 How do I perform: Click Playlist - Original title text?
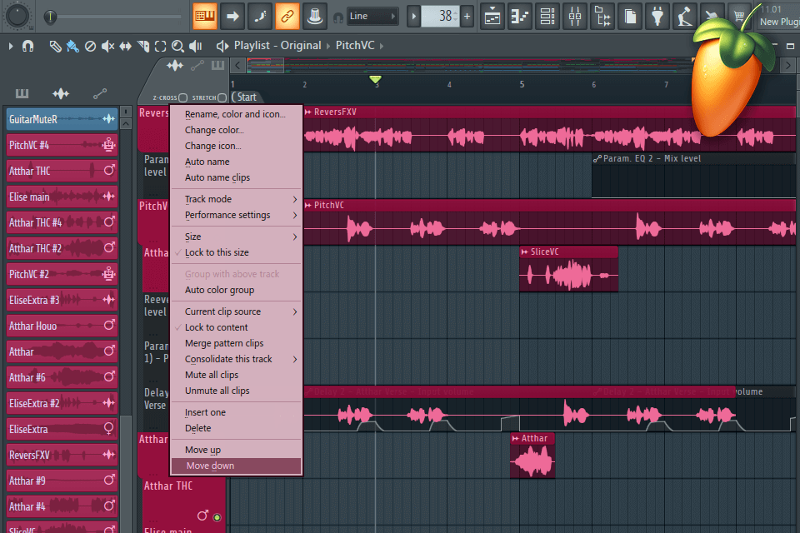click(277, 46)
